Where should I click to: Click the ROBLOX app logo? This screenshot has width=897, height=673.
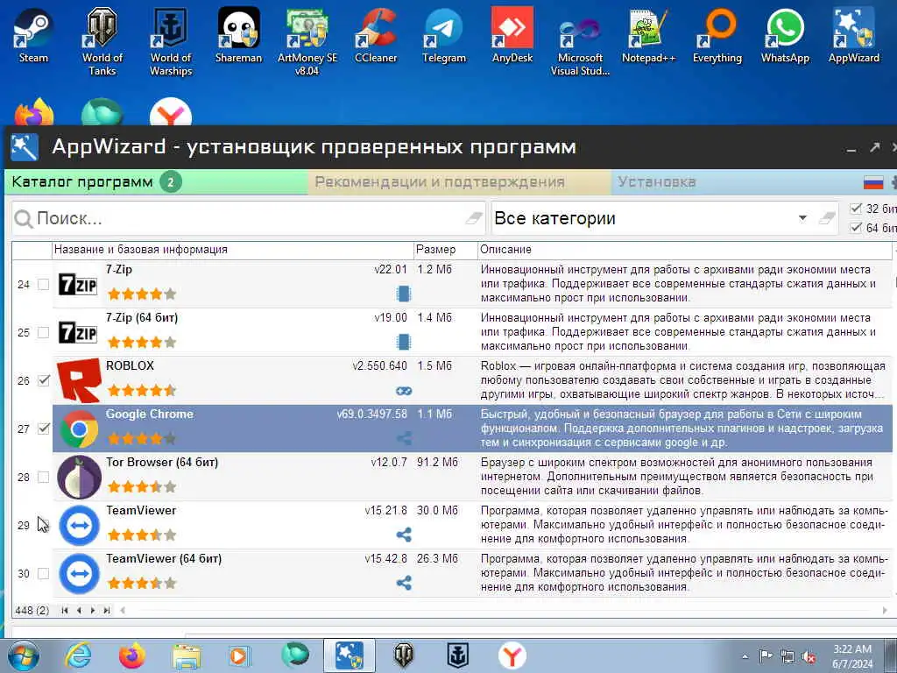[x=79, y=380]
